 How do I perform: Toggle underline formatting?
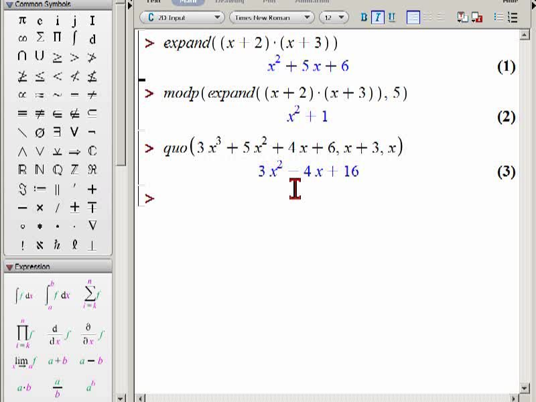[392, 17]
